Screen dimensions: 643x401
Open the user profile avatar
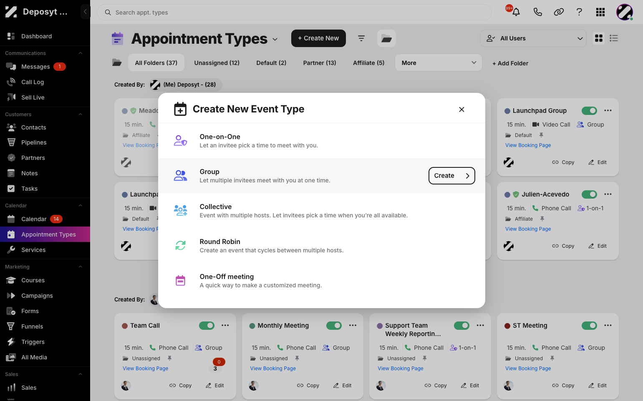[x=625, y=12]
